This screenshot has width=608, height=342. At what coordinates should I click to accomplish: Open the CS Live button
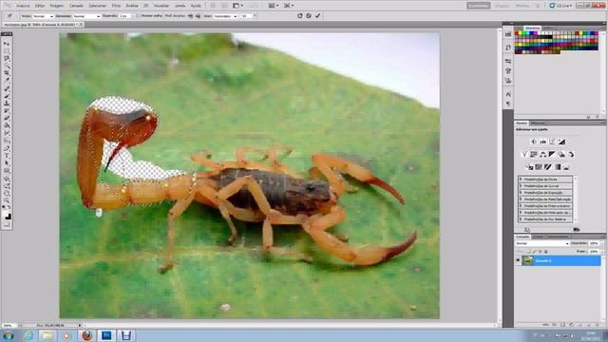tap(561, 6)
